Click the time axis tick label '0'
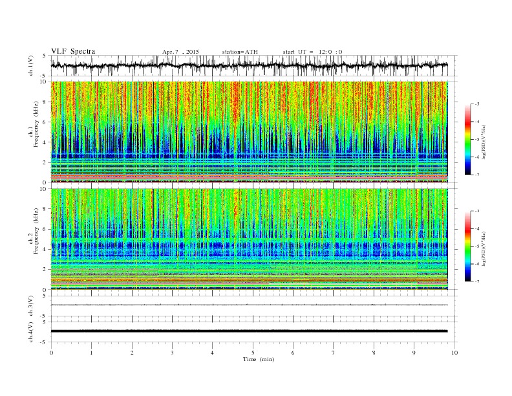Viewport: 512px width, 396px height. (51, 353)
